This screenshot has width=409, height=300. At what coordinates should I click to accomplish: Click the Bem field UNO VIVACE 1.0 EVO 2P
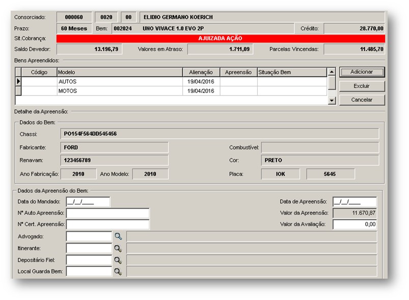click(203, 28)
